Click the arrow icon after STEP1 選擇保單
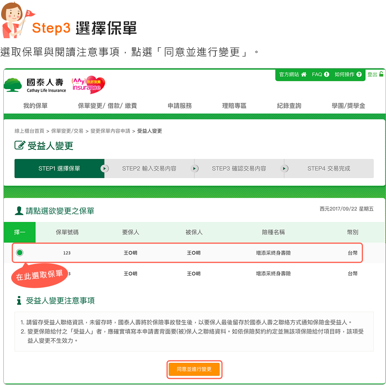Screen dimensions: 386x385 click(x=104, y=169)
